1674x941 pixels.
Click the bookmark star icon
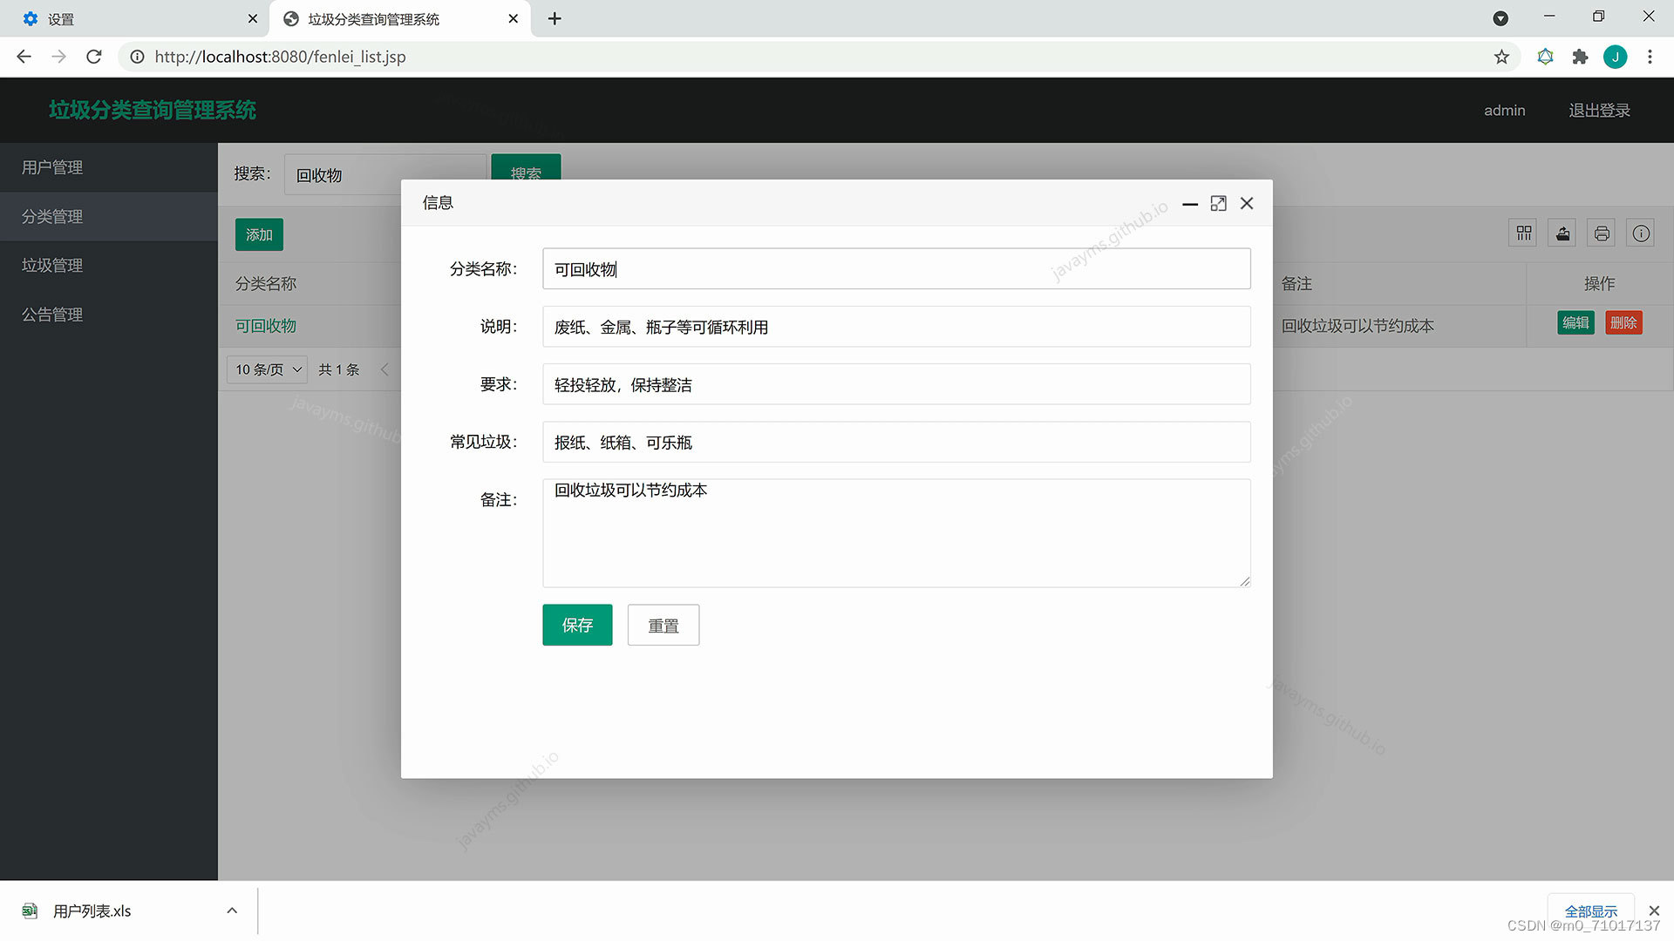click(1504, 57)
